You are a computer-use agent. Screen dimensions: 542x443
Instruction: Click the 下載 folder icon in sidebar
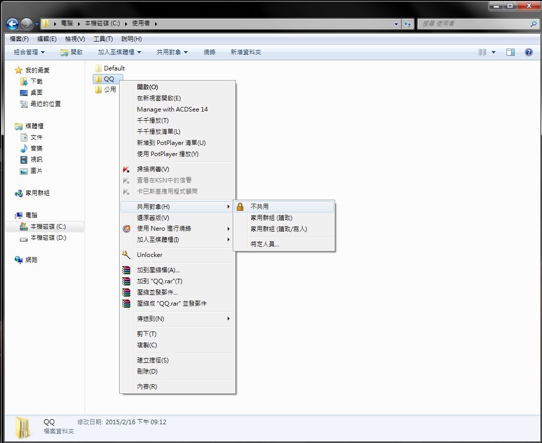click(24, 82)
